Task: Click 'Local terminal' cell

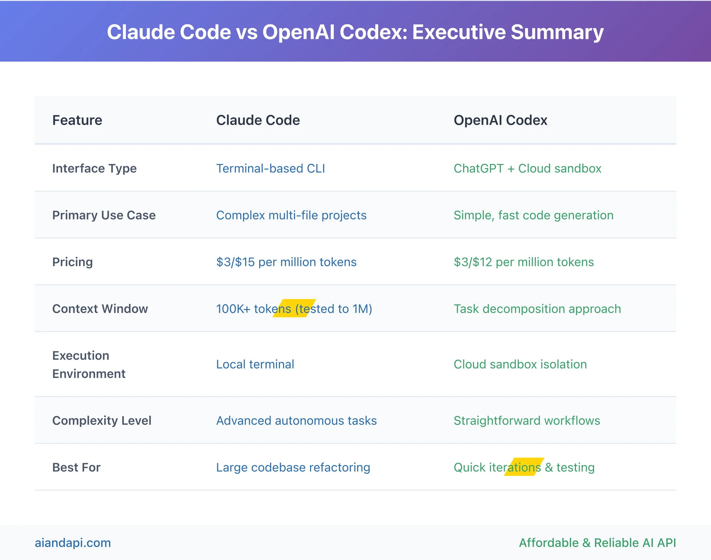Action: click(255, 364)
